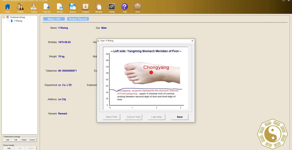Open the About icon
Screen dimensions: 292x150
click(137, 7)
